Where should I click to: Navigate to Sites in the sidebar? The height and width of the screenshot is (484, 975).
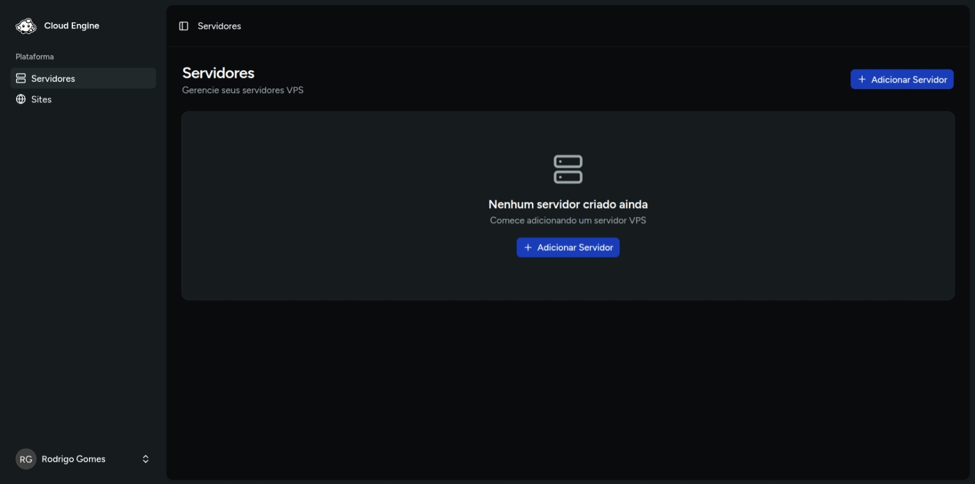41,100
